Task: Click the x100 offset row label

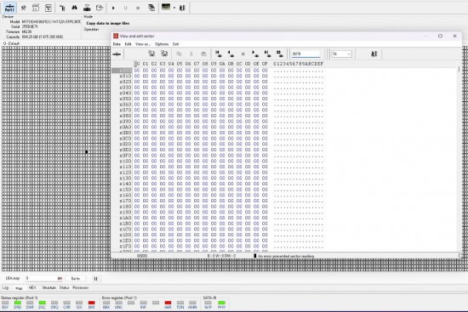Action: click(x=125, y=161)
